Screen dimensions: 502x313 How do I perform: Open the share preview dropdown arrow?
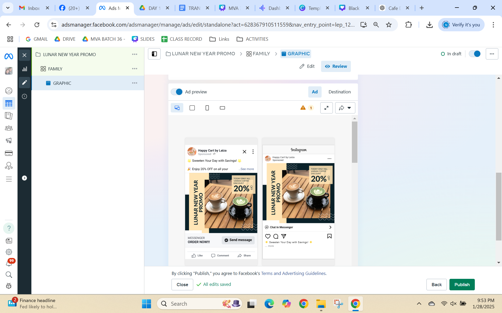tap(349, 108)
